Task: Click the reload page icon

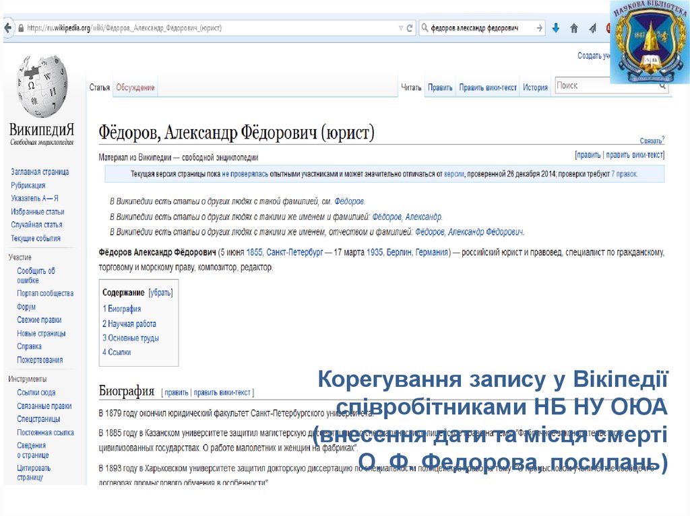Action: click(410, 28)
